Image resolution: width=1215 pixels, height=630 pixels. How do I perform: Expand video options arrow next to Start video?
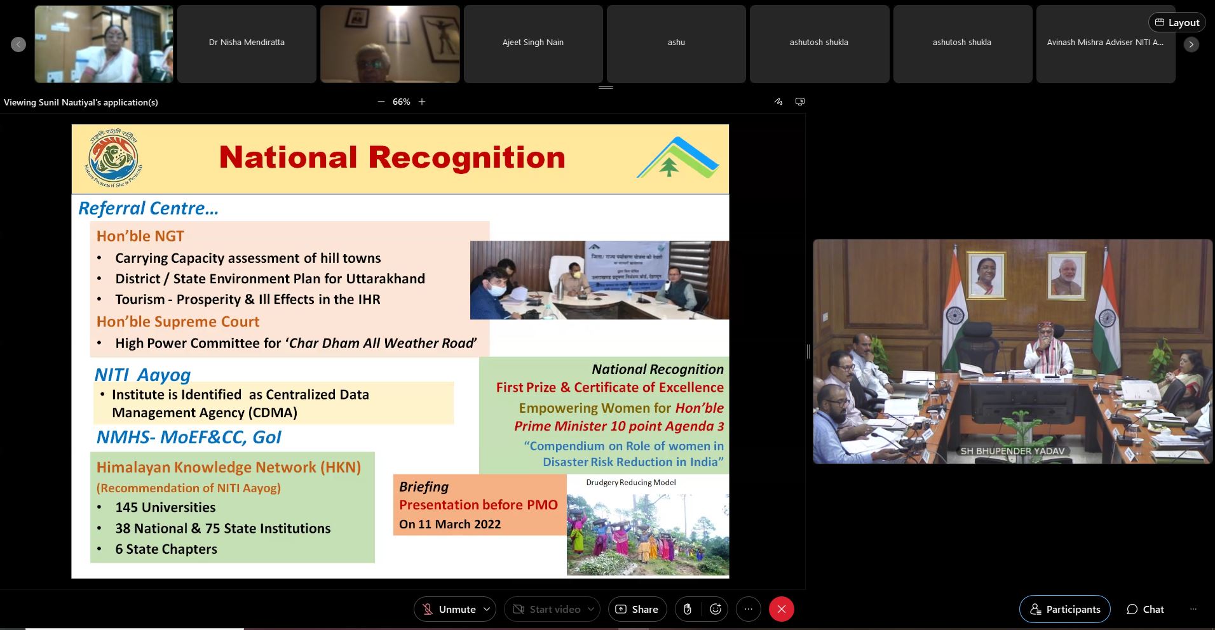point(591,609)
